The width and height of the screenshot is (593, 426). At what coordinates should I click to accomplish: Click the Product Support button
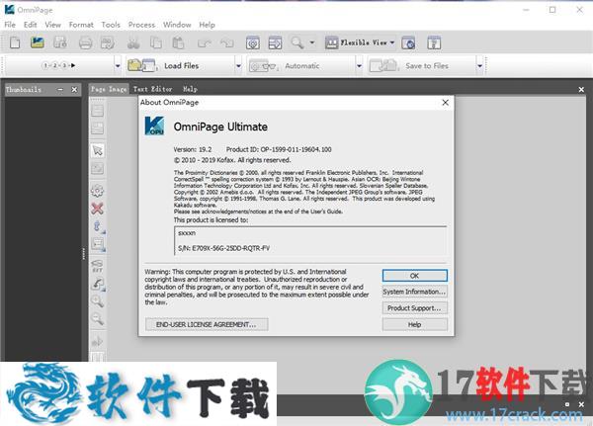pos(414,308)
